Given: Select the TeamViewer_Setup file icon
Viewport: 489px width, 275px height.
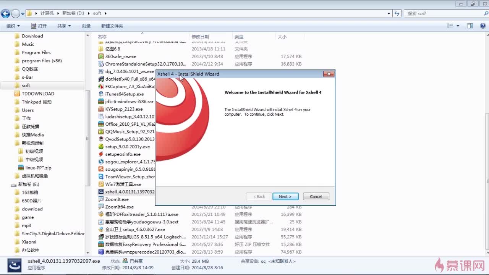Looking at the screenshot, I should point(101,177).
